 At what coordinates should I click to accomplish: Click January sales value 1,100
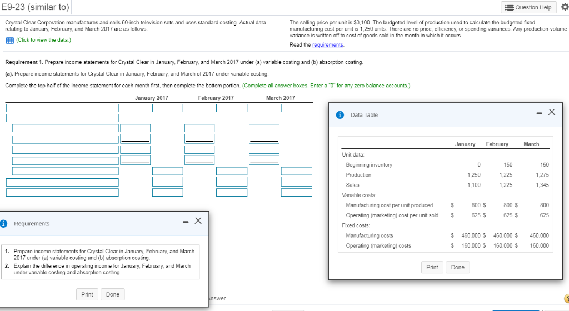[x=473, y=185]
